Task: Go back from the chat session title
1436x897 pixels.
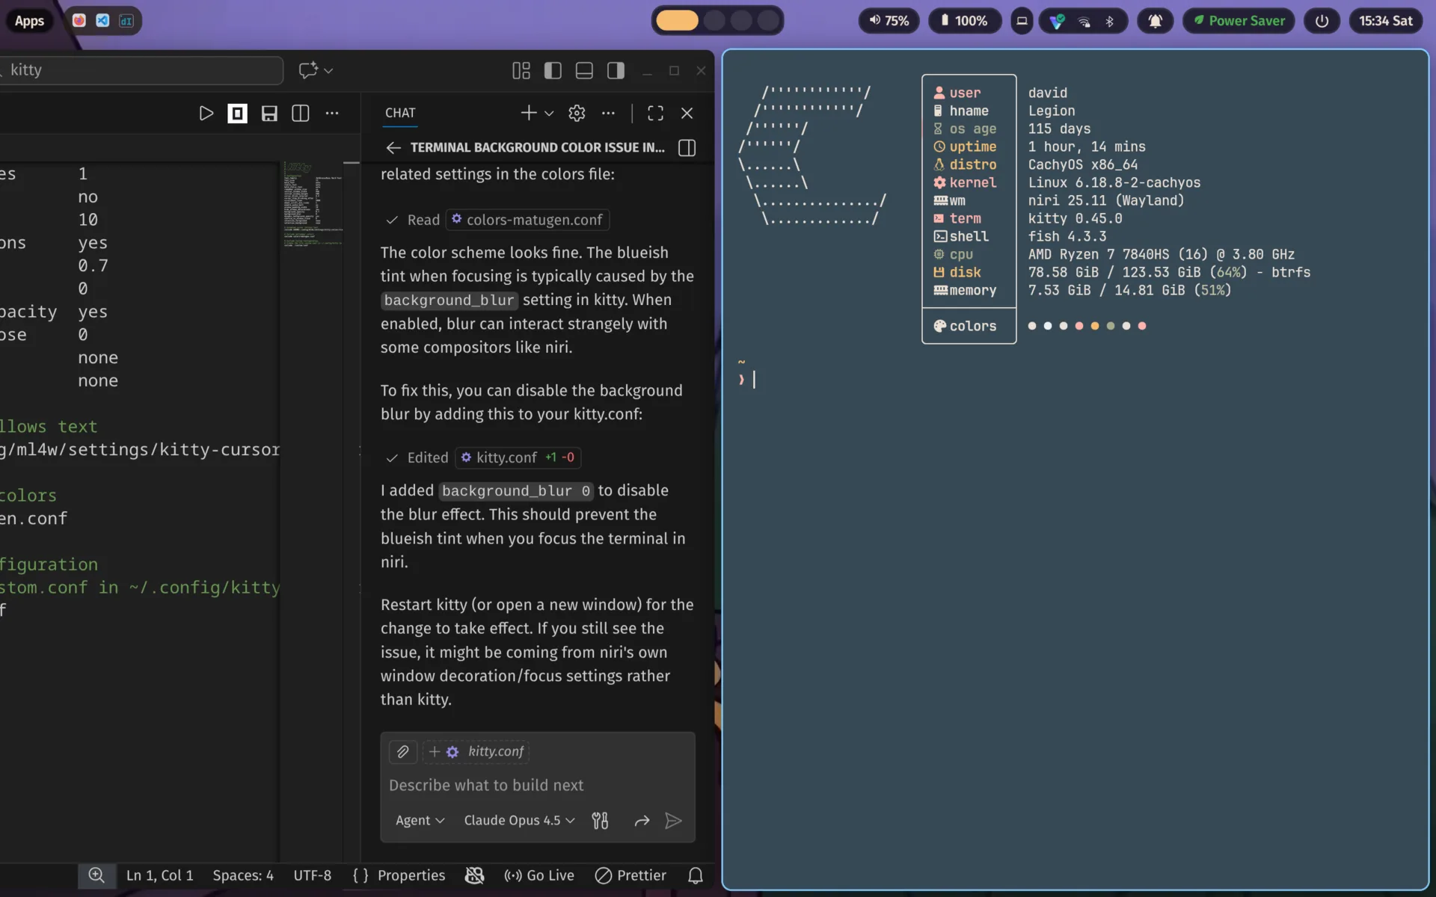Action: coord(393,147)
